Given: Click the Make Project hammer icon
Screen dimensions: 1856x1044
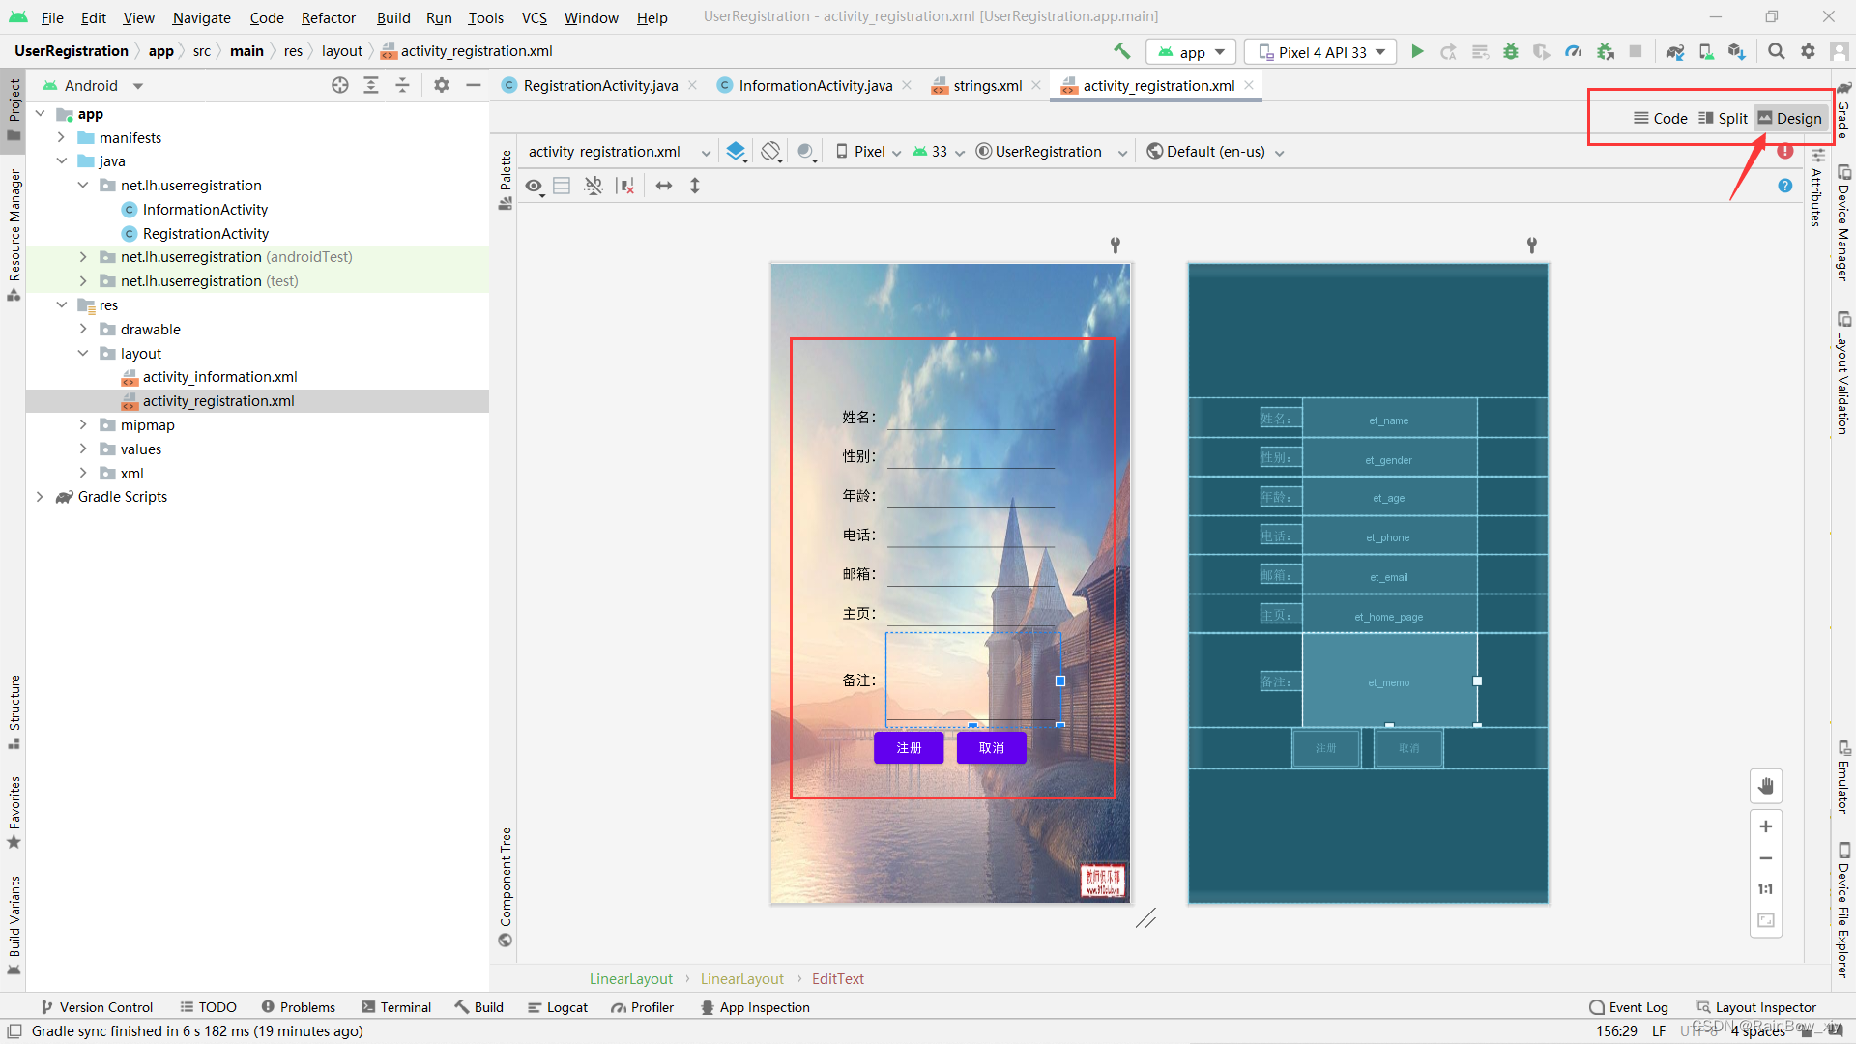Looking at the screenshot, I should (x=1121, y=51).
